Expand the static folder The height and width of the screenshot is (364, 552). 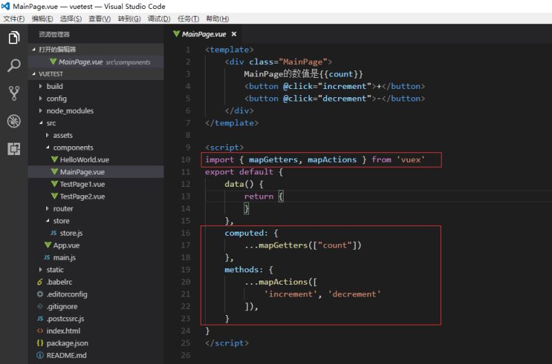[x=41, y=270]
